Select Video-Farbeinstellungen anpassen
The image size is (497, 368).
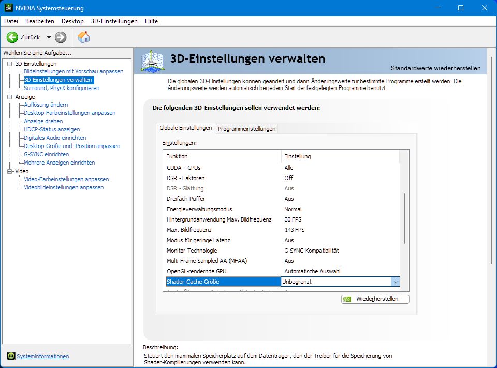point(67,179)
